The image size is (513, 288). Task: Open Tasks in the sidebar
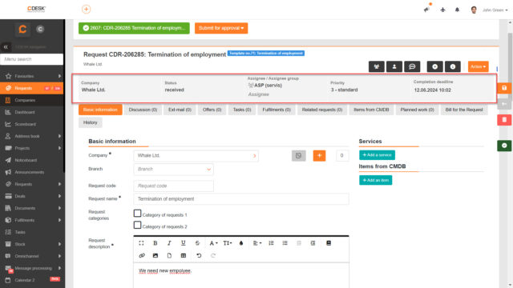click(x=32, y=232)
